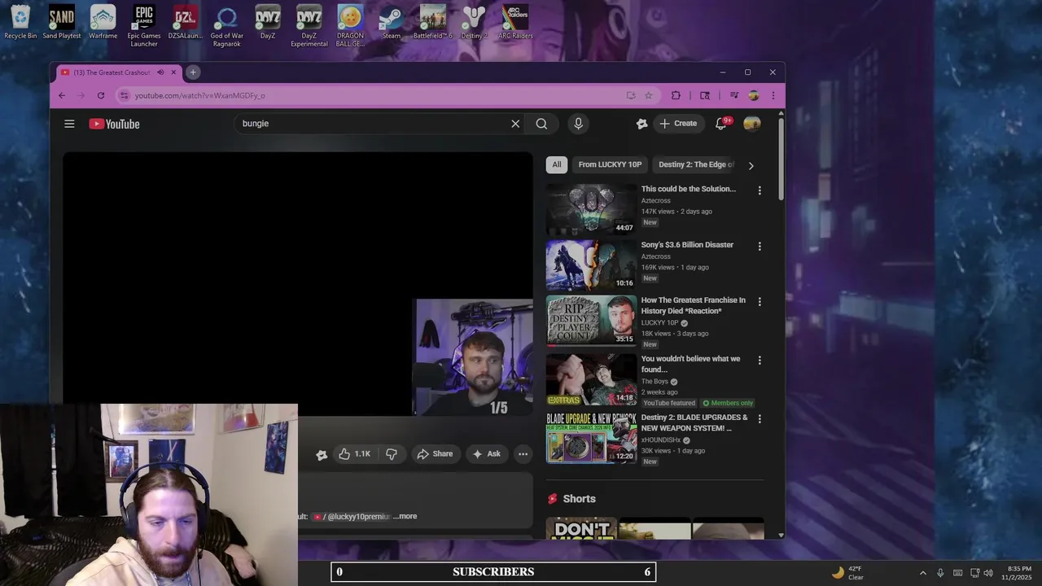This screenshot has width=1042, height=586.
Task: Open Sand Playtest desktop icon
Action: 62,23
